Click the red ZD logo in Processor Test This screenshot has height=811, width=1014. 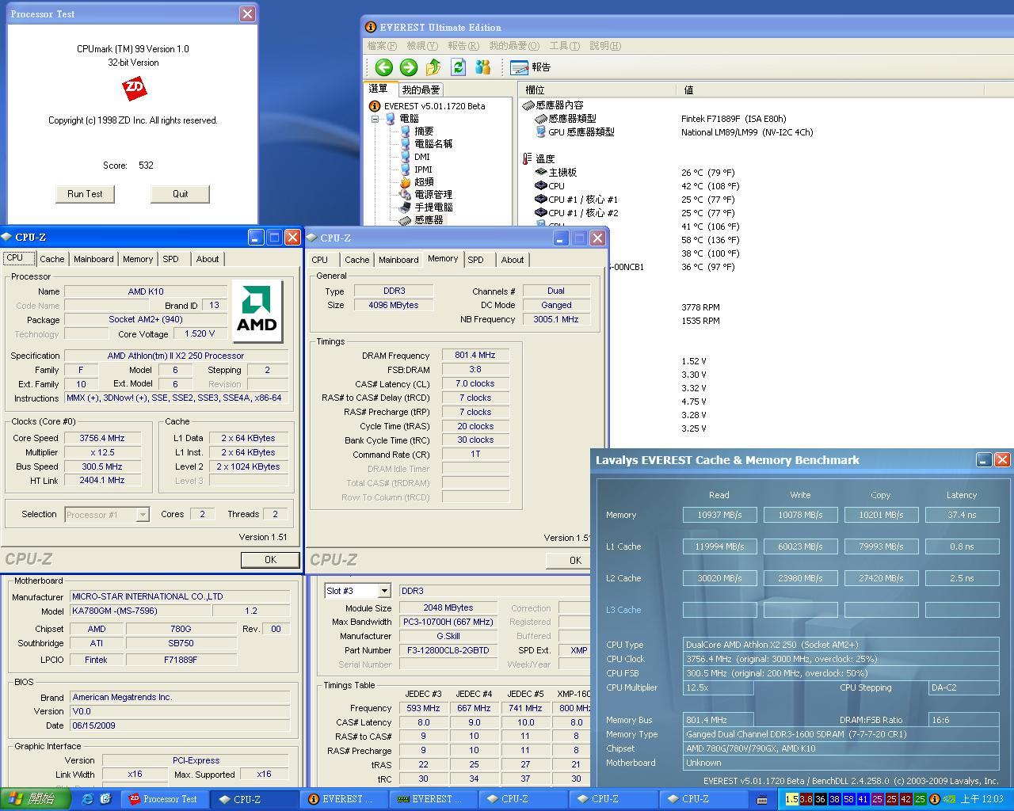(135, 88)
